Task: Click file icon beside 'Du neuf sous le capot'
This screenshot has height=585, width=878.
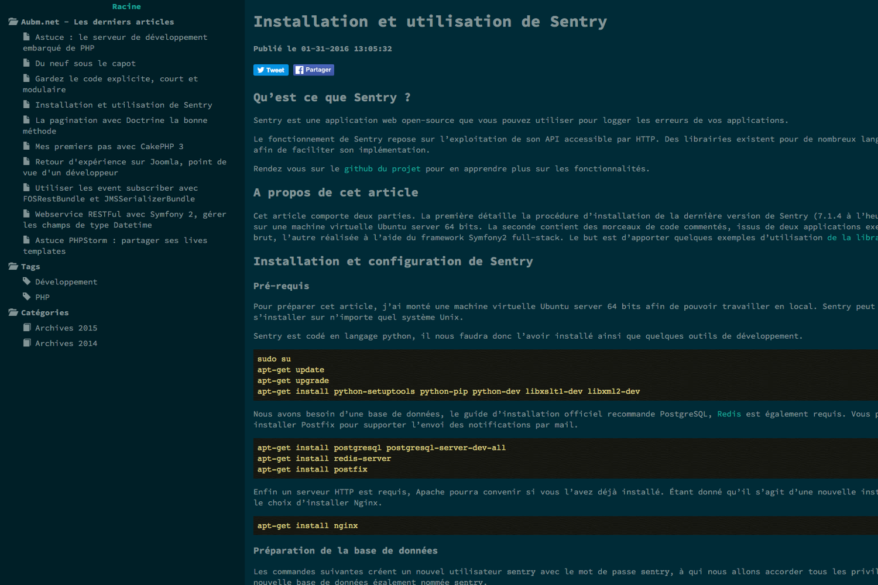Action: [26, 63]
